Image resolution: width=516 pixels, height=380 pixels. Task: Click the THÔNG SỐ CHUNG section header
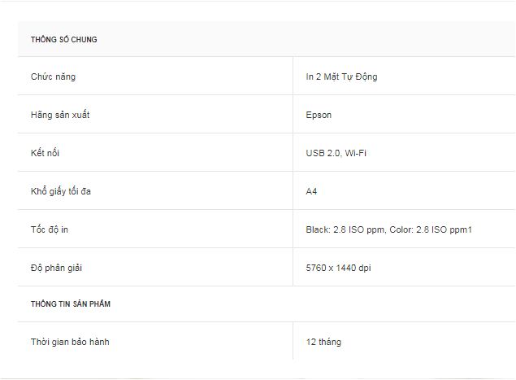click(x=63, y=40)
